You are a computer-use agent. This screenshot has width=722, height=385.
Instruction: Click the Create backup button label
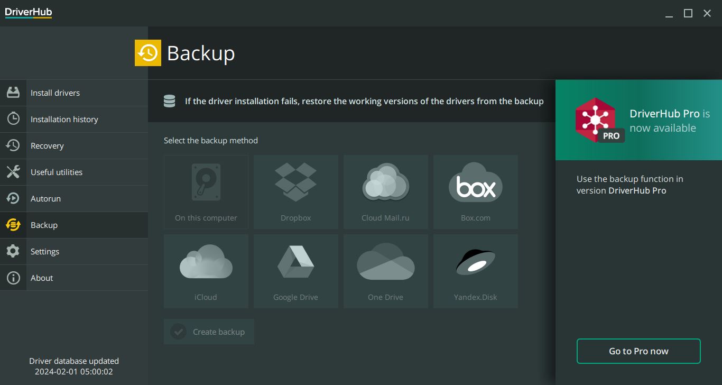tap(219, 332)
